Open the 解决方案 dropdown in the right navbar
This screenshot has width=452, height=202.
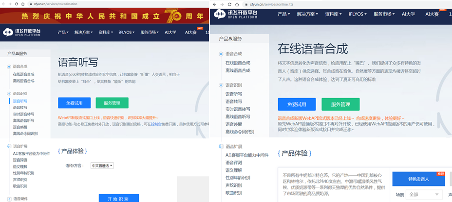pos(307,14)
